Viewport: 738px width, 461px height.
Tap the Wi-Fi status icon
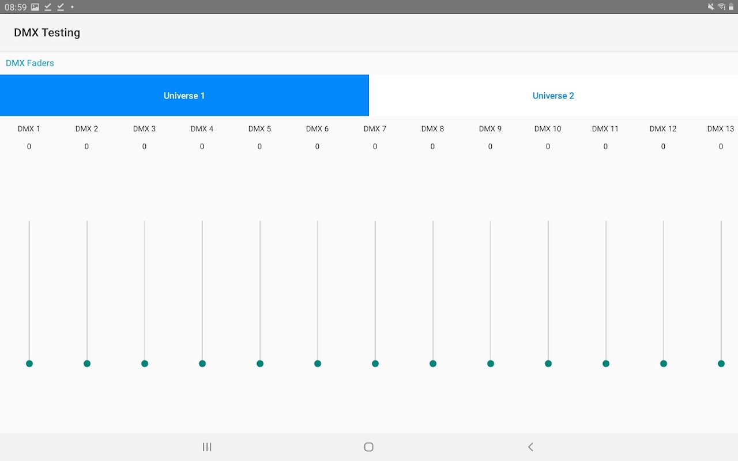pyautogui.click(x=721, y=7)
